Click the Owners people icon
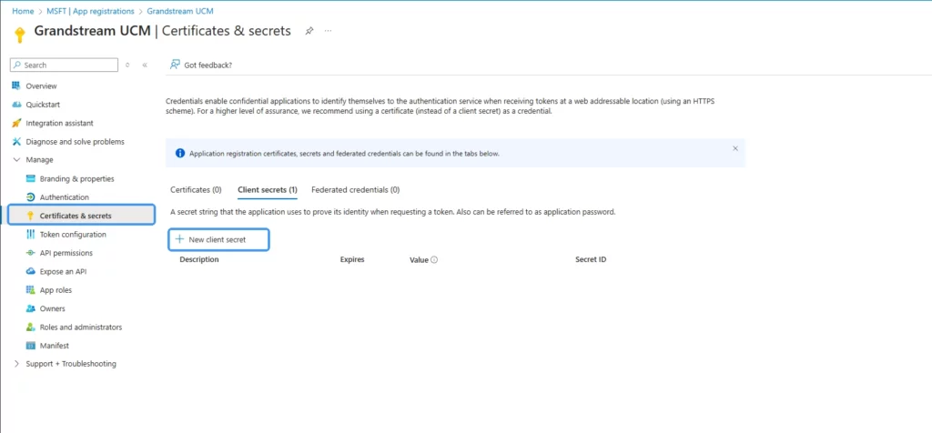This screenshot has width=932, height=433. pos(30,309)
